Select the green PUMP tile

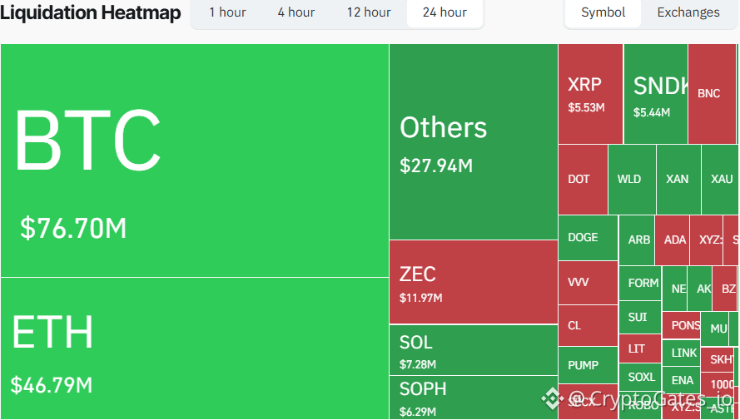(588, 365)
